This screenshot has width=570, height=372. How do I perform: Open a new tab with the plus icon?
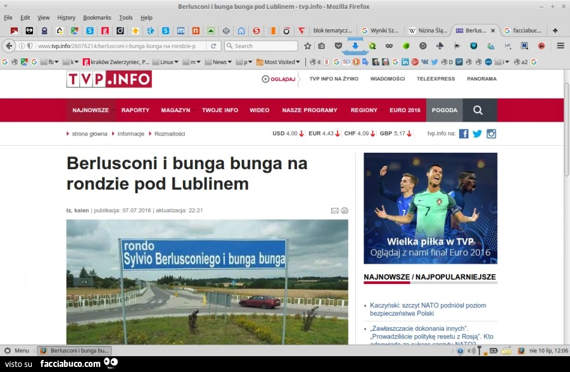tap(555, 30)
